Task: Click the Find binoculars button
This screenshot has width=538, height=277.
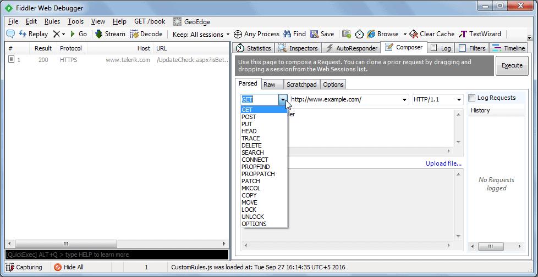Action: pyautogui.click(x=294, y=34)
